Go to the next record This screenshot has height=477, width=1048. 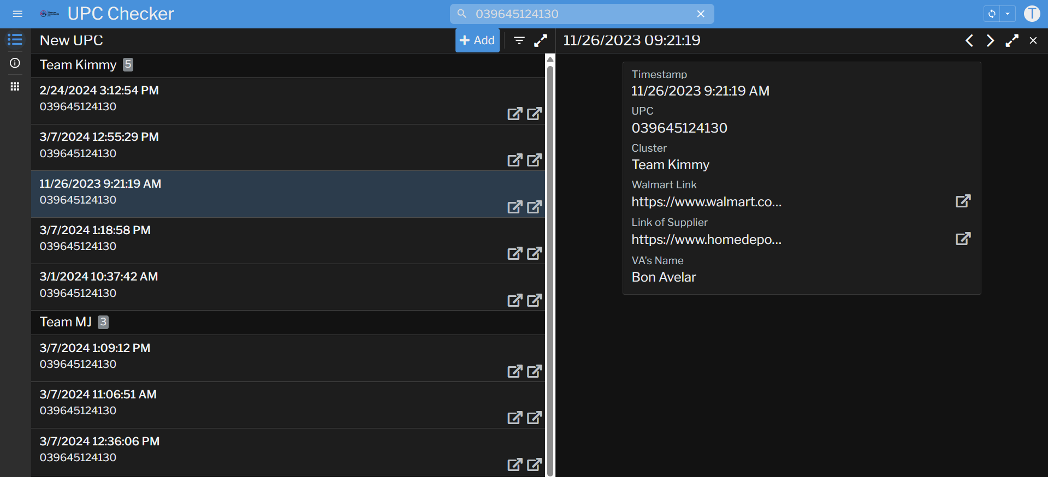[x=990, y=40]
